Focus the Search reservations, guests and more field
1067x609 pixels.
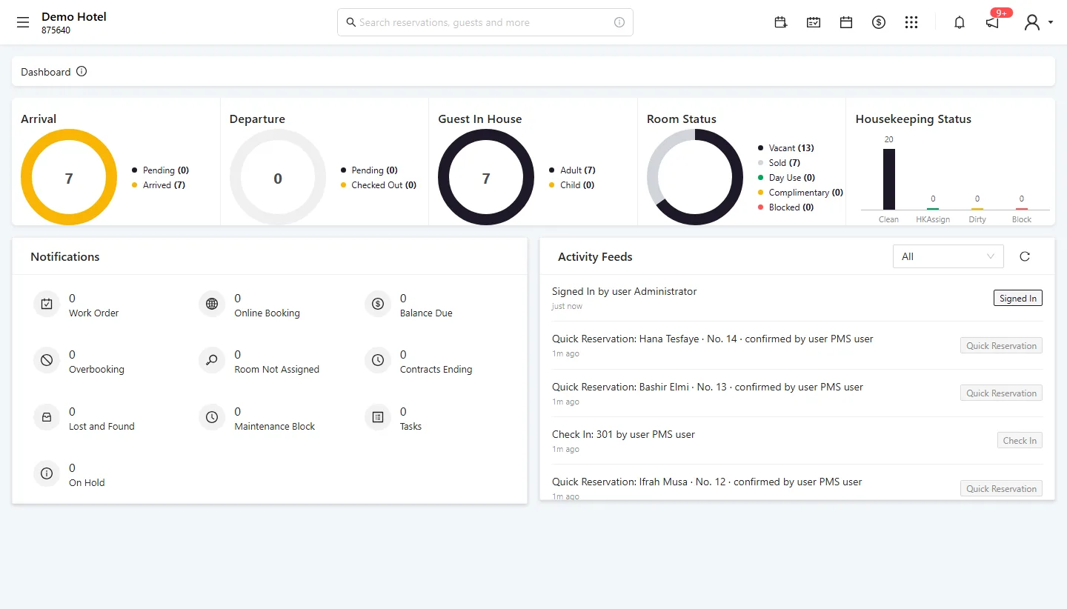[485, 22]
